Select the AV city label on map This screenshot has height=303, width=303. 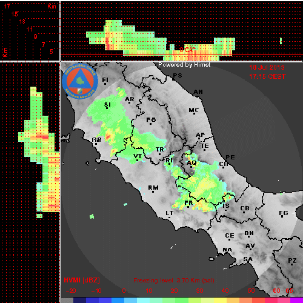click(x=250, y=246)
